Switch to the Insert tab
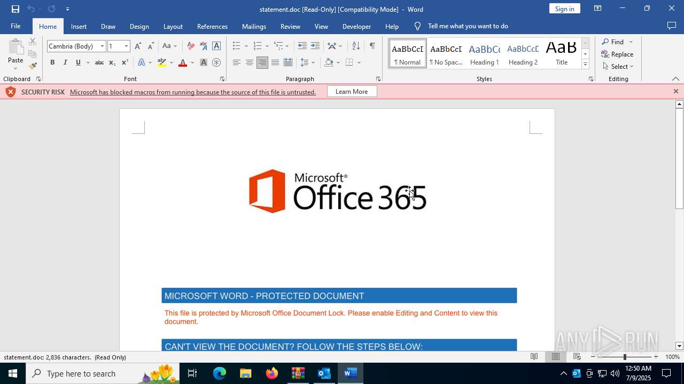 point(79,26)
